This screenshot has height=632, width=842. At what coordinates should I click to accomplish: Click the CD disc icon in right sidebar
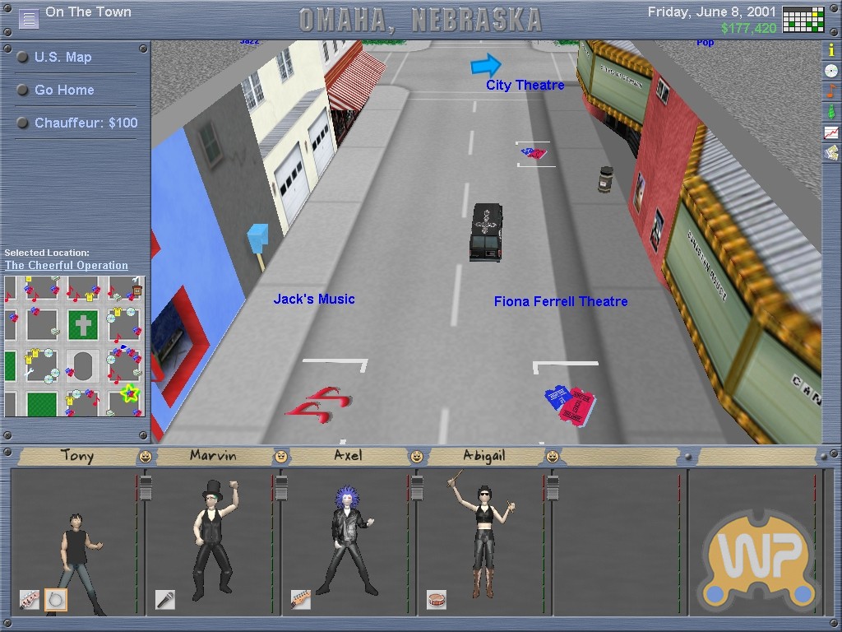tap(831, 70)
